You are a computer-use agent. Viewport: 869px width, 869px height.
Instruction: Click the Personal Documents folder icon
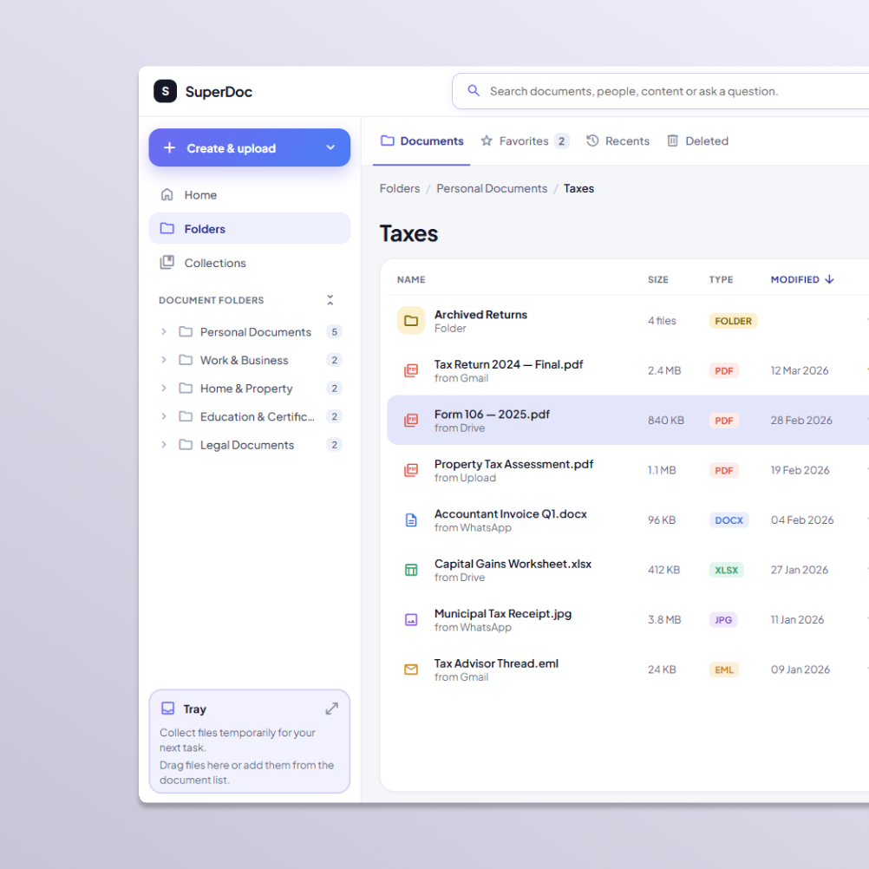pos(186,332)
